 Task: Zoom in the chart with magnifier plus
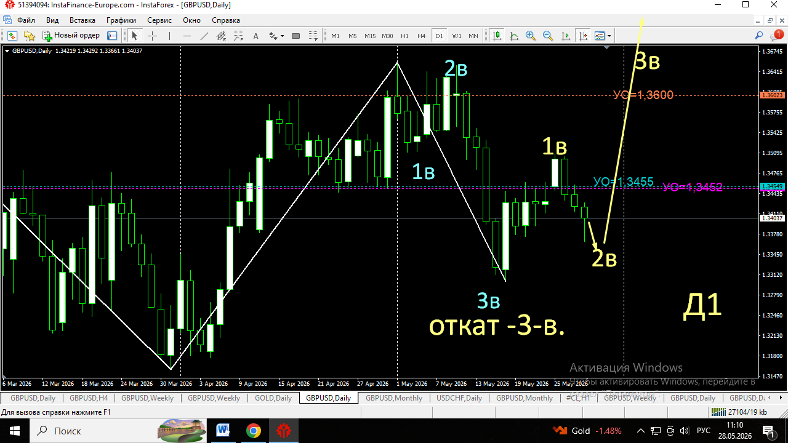coord(531,36)
